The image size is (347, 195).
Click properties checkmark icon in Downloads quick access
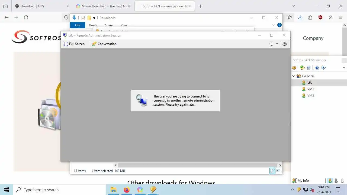[x=83, y=18]
